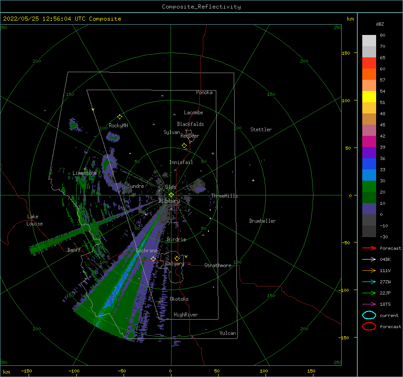Click the Olds label near the radar center

click(x=171, y=187)
